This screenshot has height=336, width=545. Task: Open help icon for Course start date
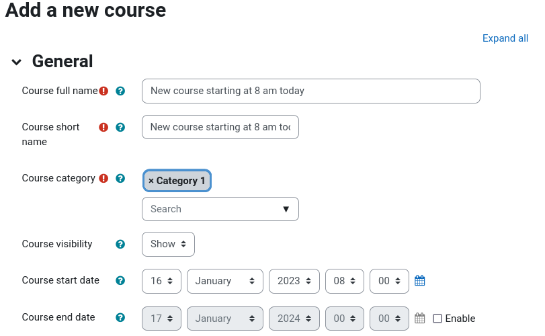[120, 280]
